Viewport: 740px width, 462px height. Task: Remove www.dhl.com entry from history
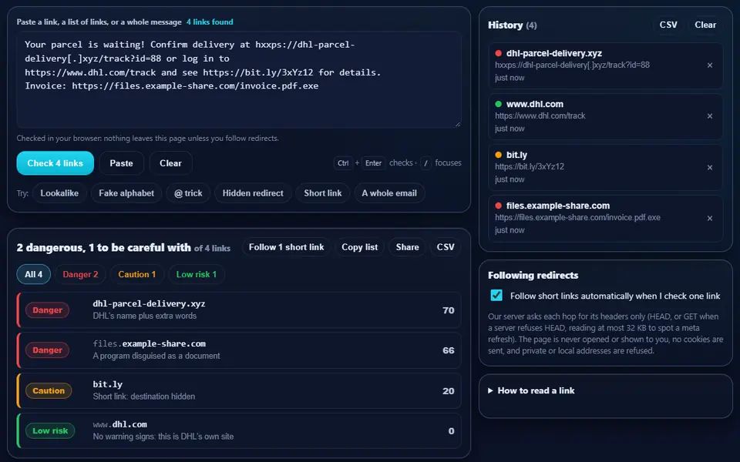pos(709,116)
